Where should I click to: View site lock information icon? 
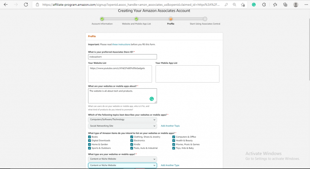tap(37, 5)
